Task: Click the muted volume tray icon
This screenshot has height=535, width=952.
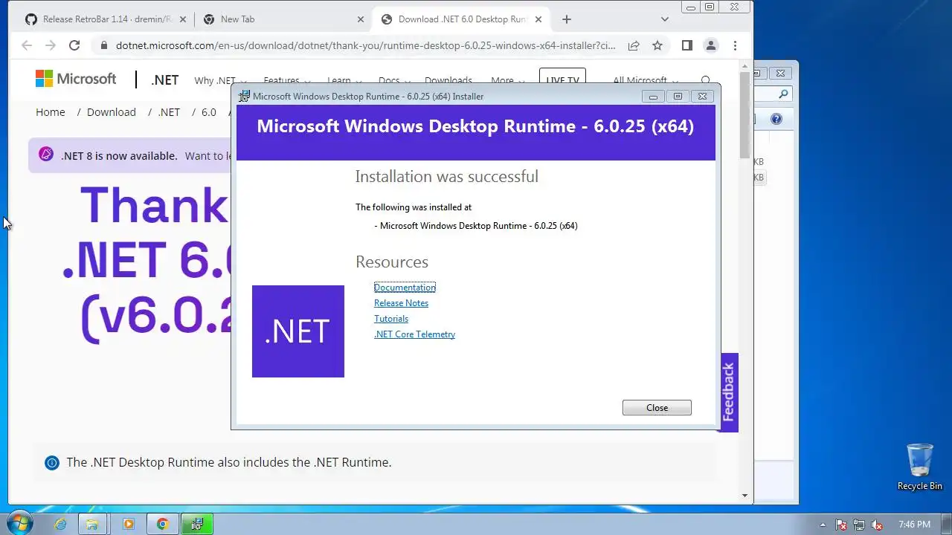Action: (x=877, y=525)
